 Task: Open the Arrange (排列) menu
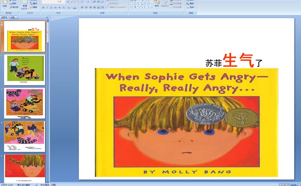(x=157, y=4)
